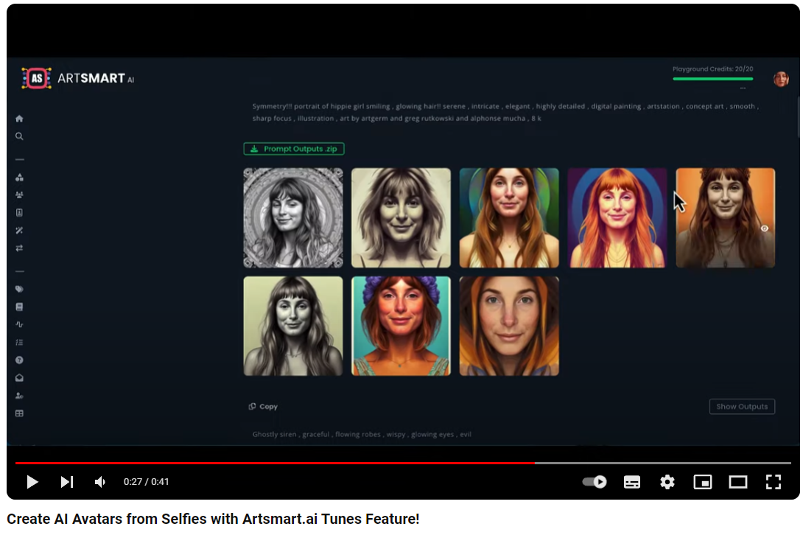This screenshot has width=803, height=535.
Task: Open the checklist icon in the sidebar
Action: (x=19, y=343)
